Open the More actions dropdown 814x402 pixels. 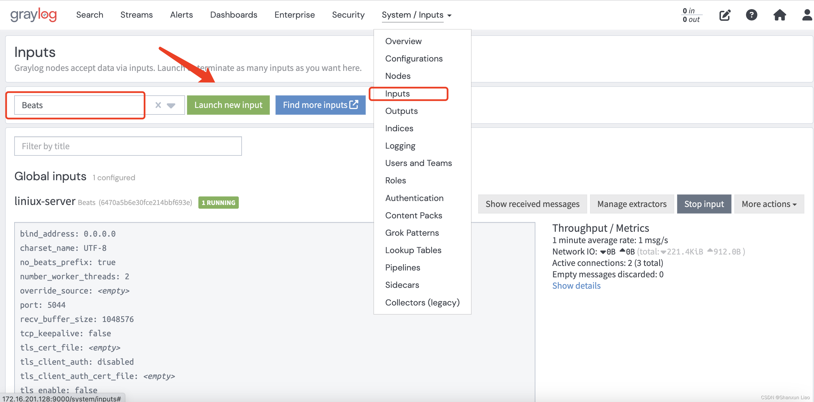[x=768, y=204]
